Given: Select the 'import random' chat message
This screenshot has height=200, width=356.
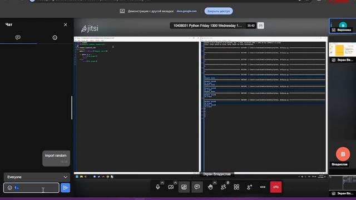Looking at the screenshot, I should coord(56,158).
